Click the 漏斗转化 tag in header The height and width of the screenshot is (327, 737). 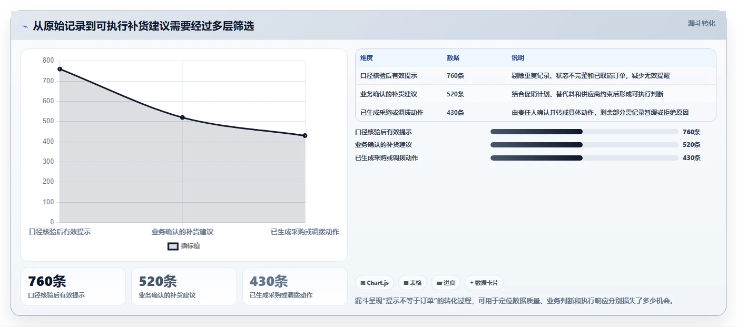click(x=701, y=23)
